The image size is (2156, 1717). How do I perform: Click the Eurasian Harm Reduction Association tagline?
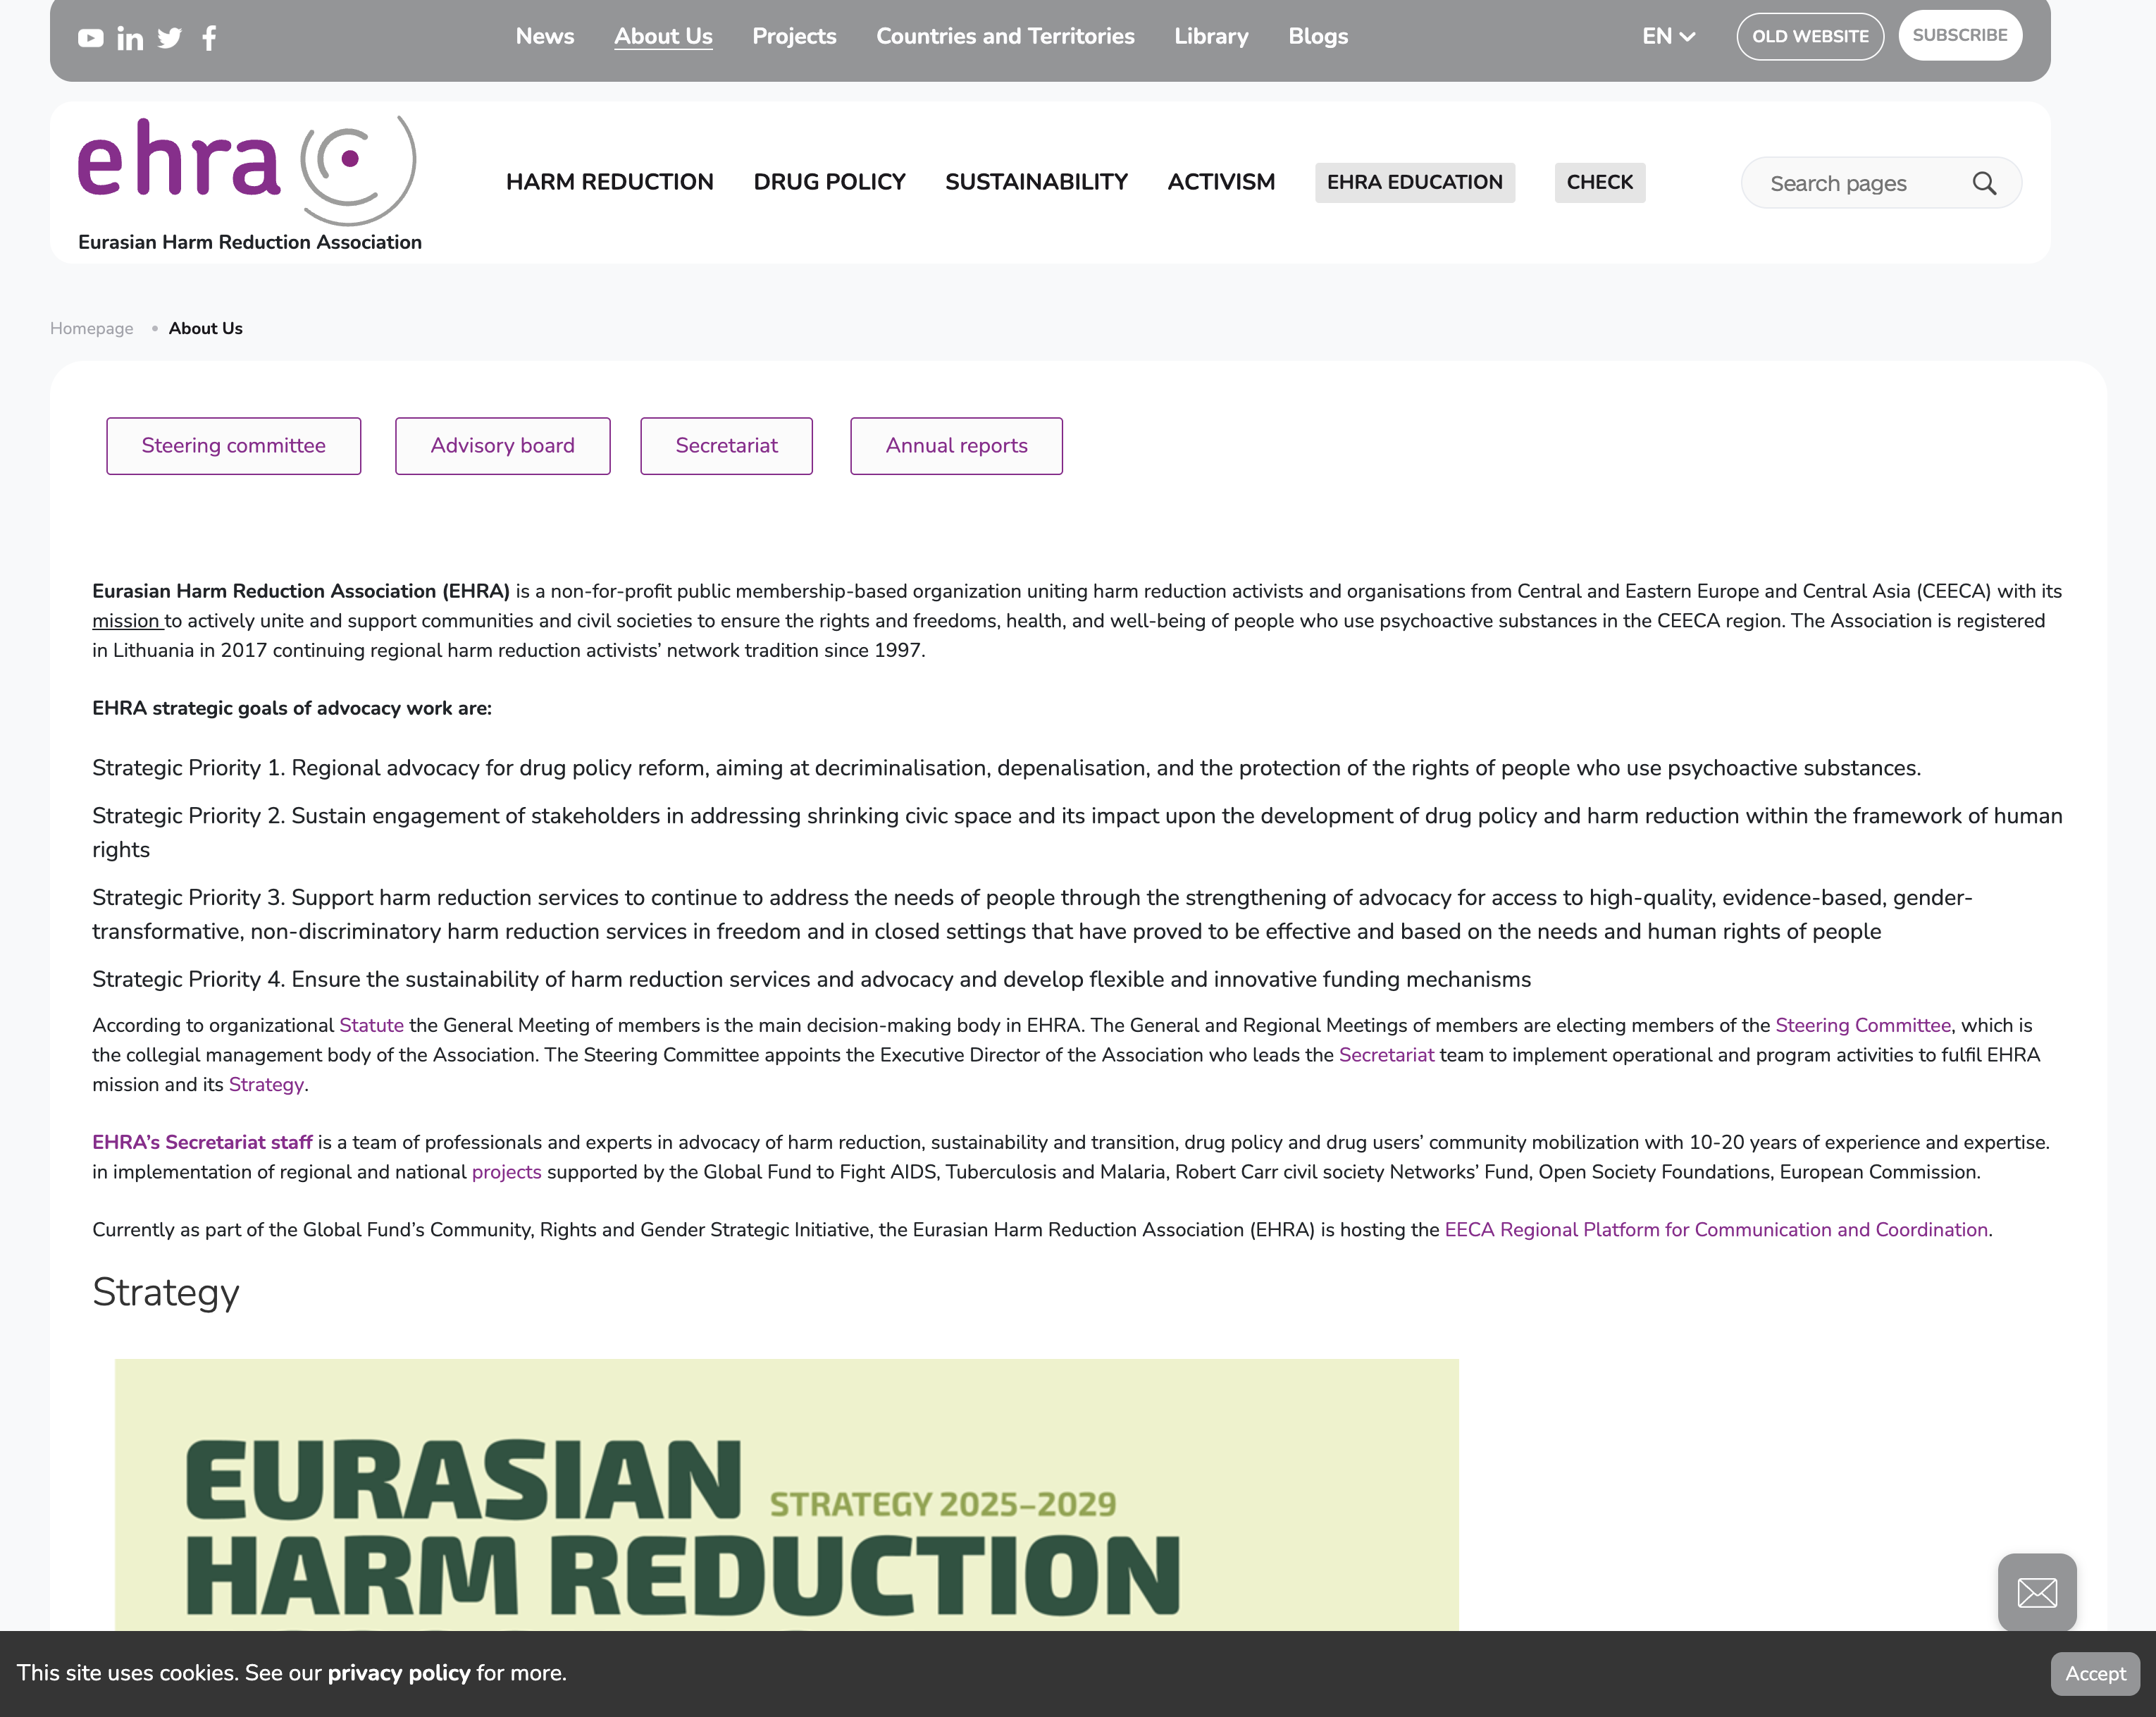[250, 242]
